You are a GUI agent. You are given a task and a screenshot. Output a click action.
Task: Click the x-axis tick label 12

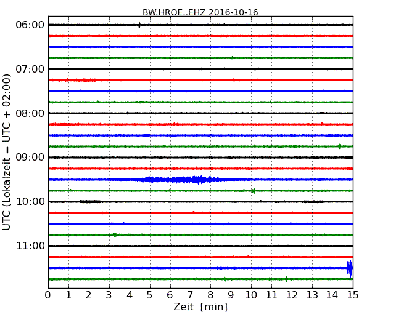292,295
